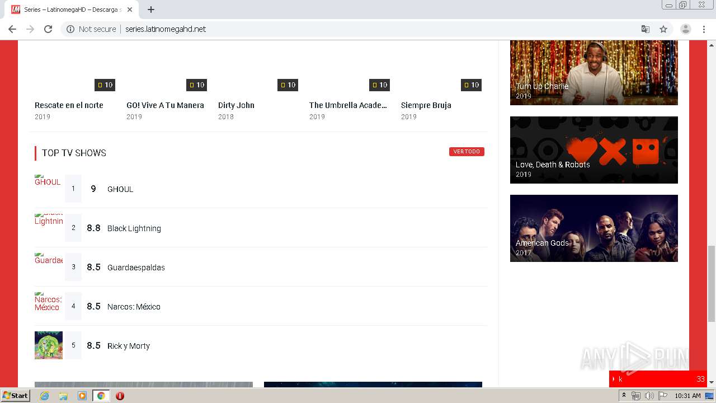Open Rick y Morty from the list

129,346
